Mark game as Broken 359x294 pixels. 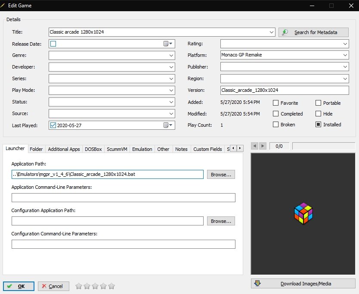pyautogui.click(x=275, y=124)
